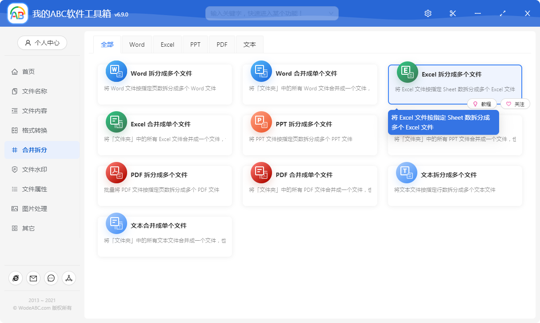Viewport: 540px width, 323px height.
Task: Click the Excel merge into single file icon
Action: click(x=116, y=122)
